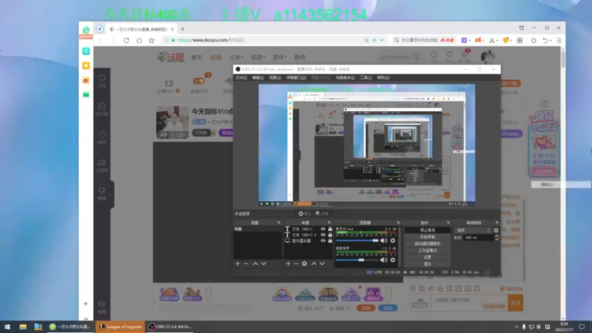
Task: Open the OBS Scene Collection menu
Action: tap(345, 78)
